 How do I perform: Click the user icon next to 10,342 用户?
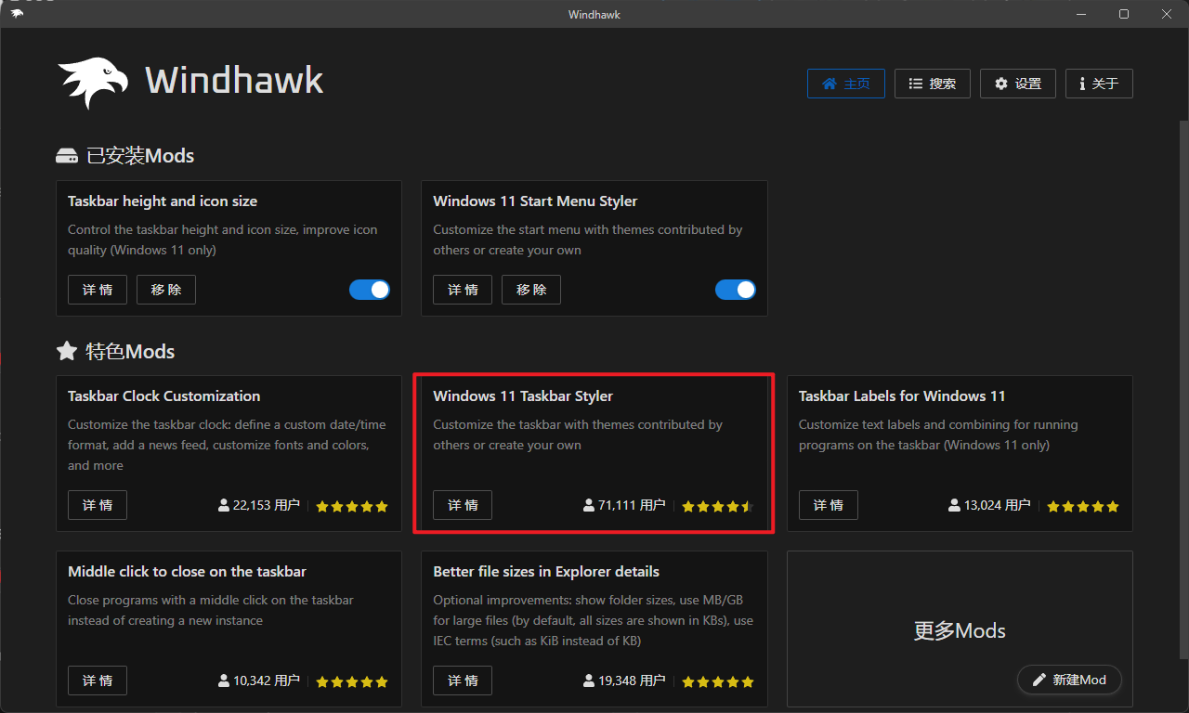click(224, 681)
